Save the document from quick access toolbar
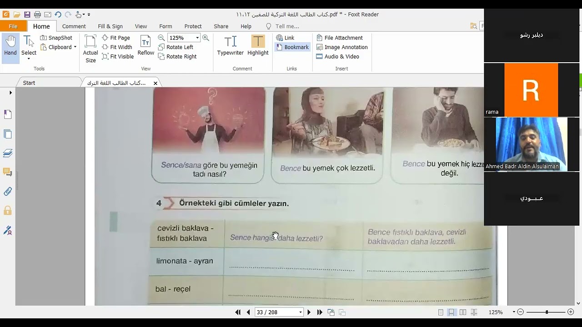This screenshot has width=582, height=327. 27,15
